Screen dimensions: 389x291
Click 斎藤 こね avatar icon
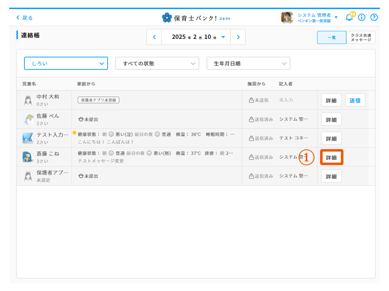[28, 157]
